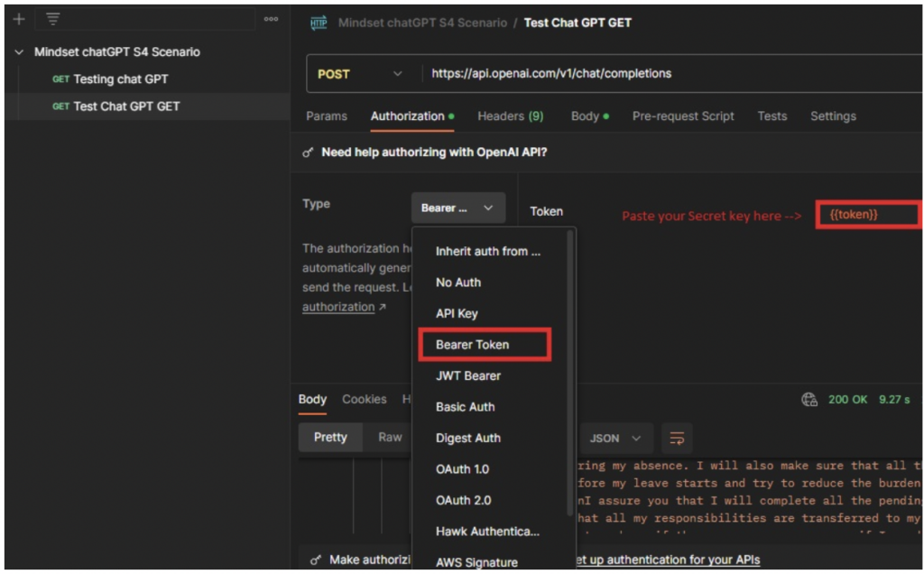
Task: Click the plus icon to create new collection
Action: click(19, 19)
